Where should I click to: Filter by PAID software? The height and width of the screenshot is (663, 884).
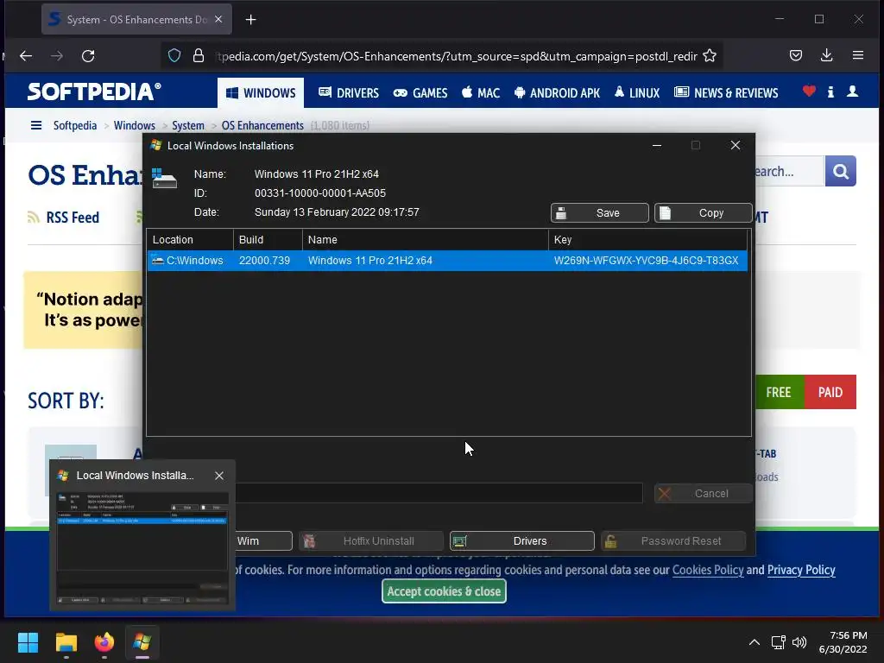point(830,393)
